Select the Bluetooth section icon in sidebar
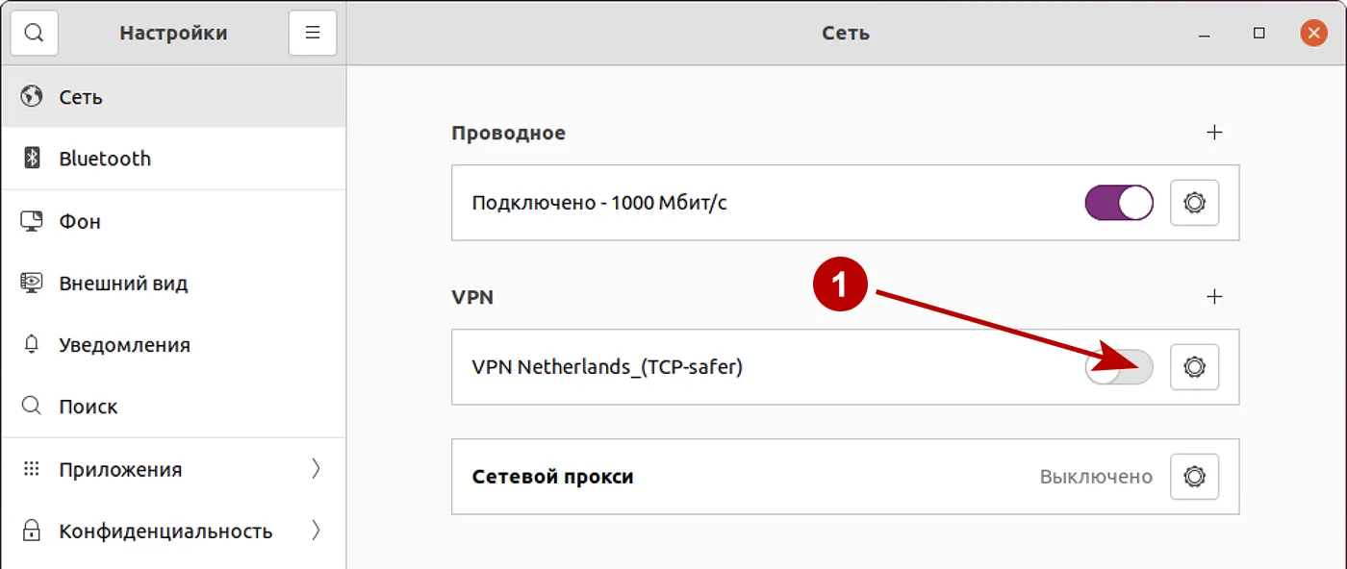Viewport: 1347px width, 569px height. [x=33, y=158]
